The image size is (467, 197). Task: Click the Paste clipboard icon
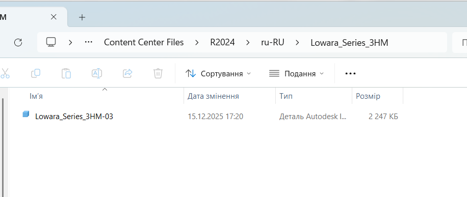click(66, 73)
